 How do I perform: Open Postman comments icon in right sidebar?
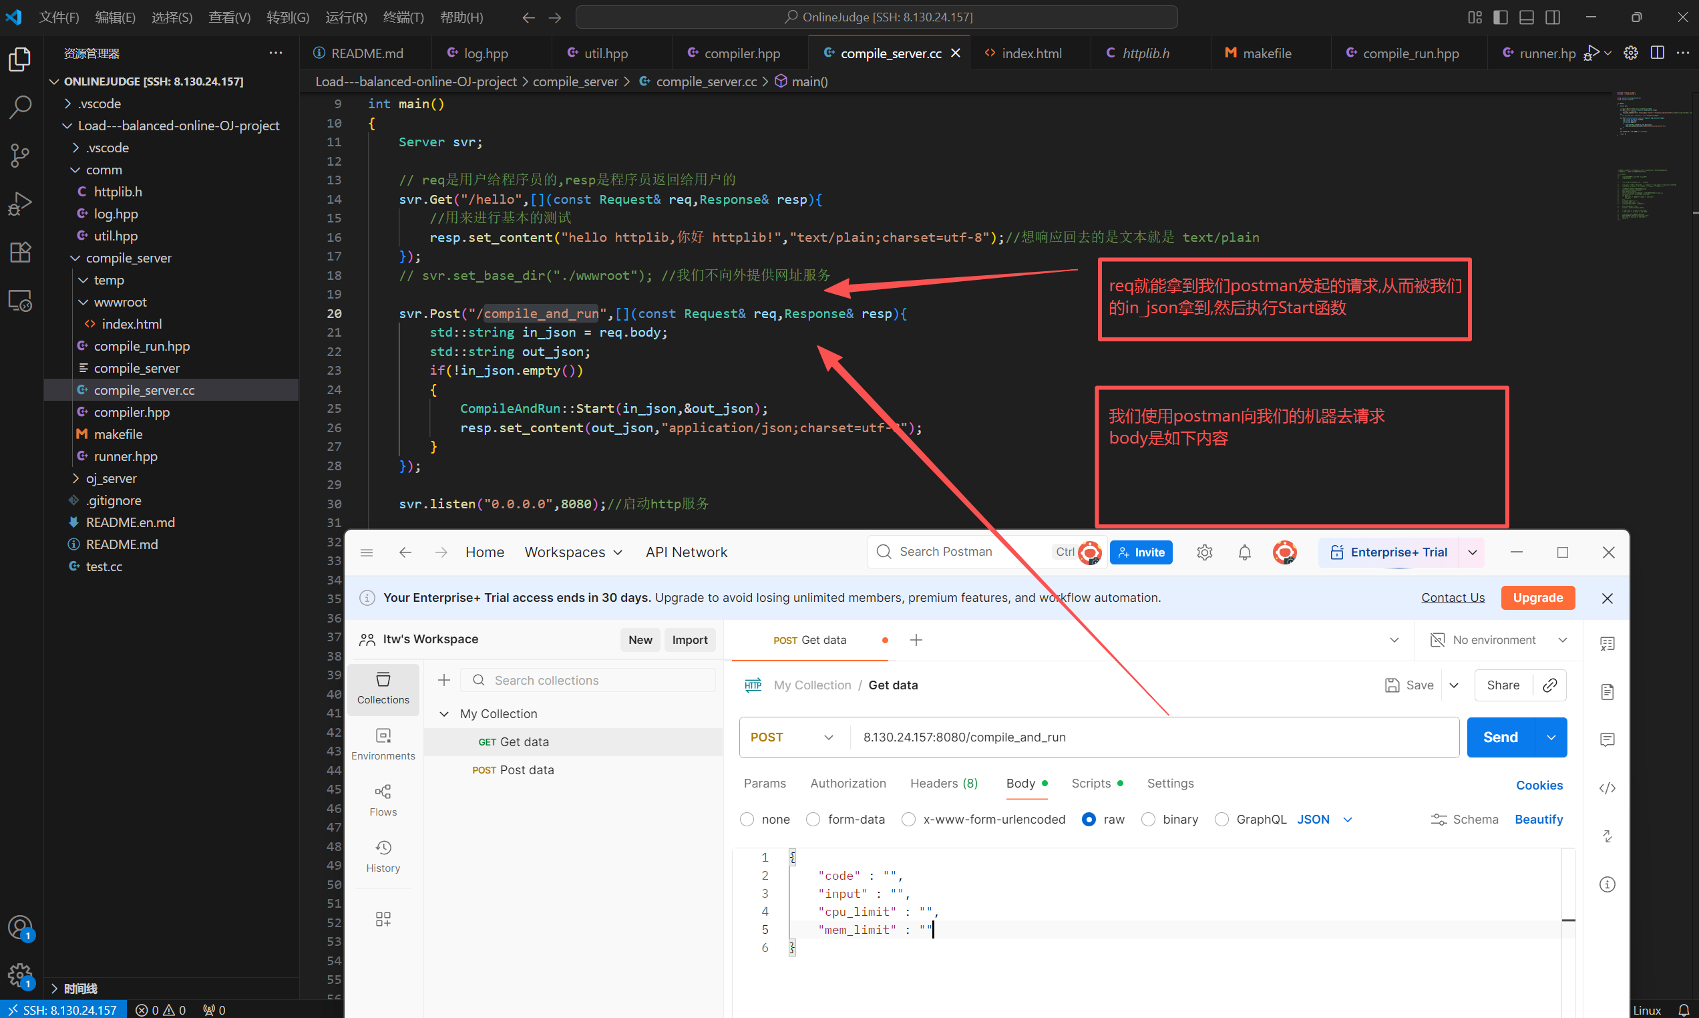tap(1607, 739)
